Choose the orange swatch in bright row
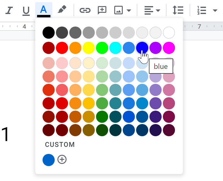223x181 pixels. coord(75,48)
